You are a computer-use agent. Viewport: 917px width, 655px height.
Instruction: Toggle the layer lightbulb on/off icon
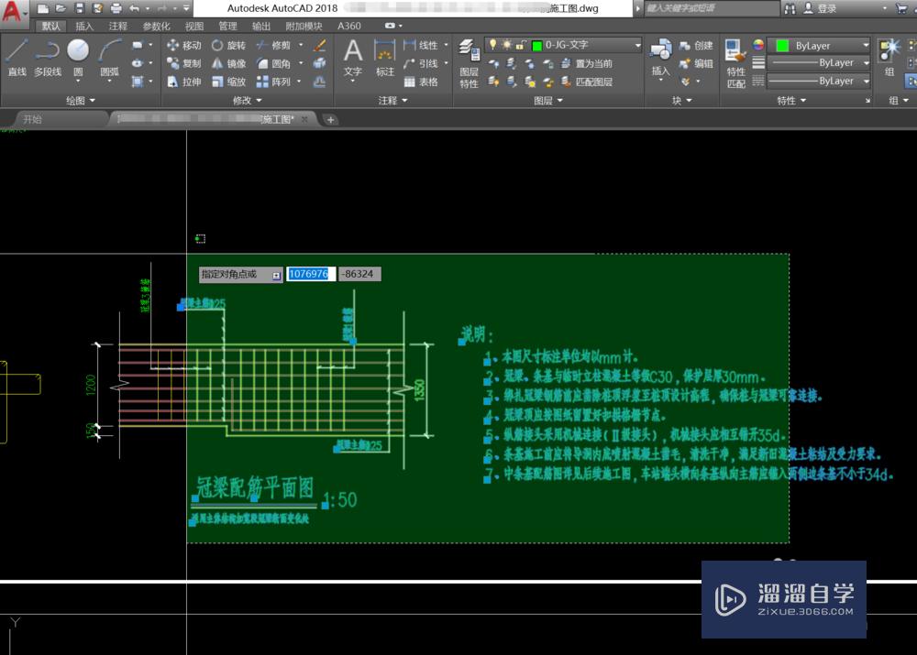point(492,44)
